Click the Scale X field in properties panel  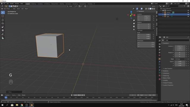coord(180,62)
